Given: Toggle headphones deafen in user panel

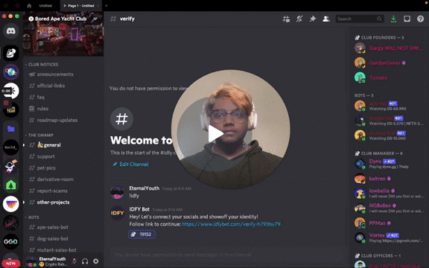Looking at the screenshot, I should 85,261.
